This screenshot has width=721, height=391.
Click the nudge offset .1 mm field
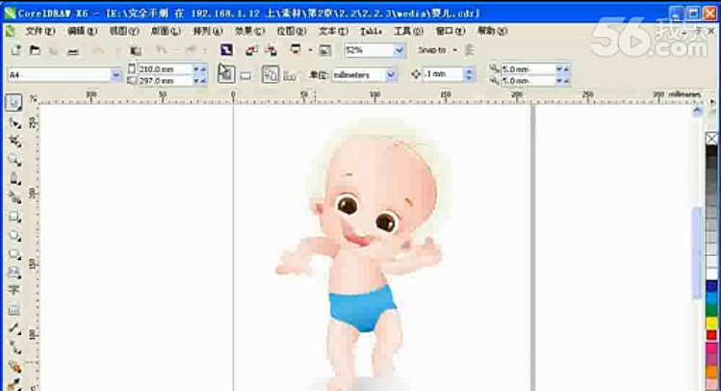[443, 74]
